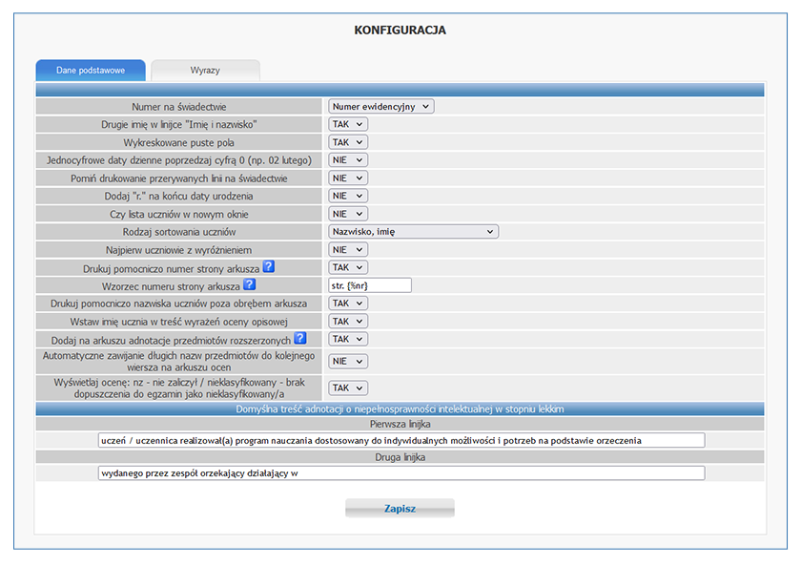Screen dimensions: 801x566
Task: Click help icon for "adnotacje przedmiotów rozszerzonych"
Action: tap(299, 338)
